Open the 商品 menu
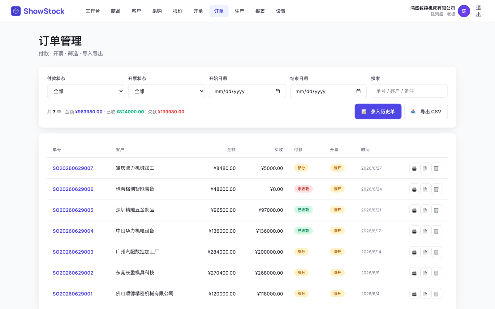This screenshot has width=495, height=309. (116, 11)
